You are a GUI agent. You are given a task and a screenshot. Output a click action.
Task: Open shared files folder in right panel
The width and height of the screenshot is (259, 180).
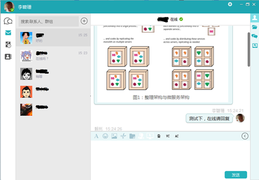(x=254, y=27)
